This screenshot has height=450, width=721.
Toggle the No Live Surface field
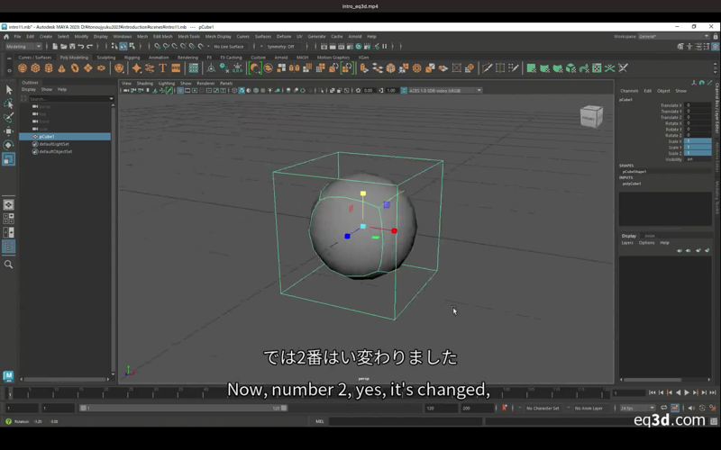click(x=229, y=46)
